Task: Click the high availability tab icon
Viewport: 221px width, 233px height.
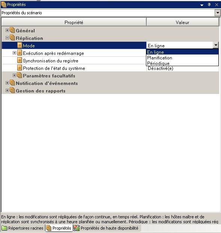Action: 77,228
